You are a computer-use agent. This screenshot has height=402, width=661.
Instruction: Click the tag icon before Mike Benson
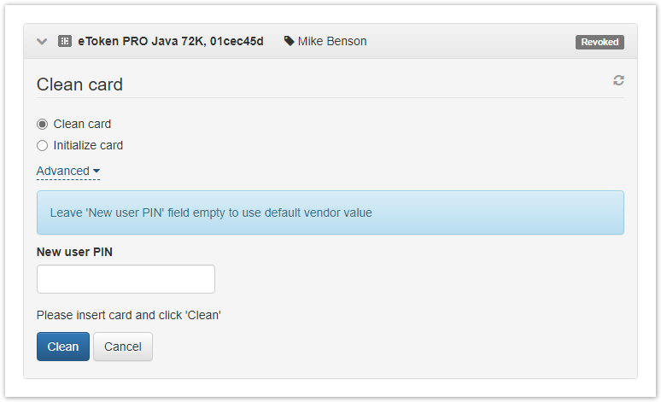[289, 41]
